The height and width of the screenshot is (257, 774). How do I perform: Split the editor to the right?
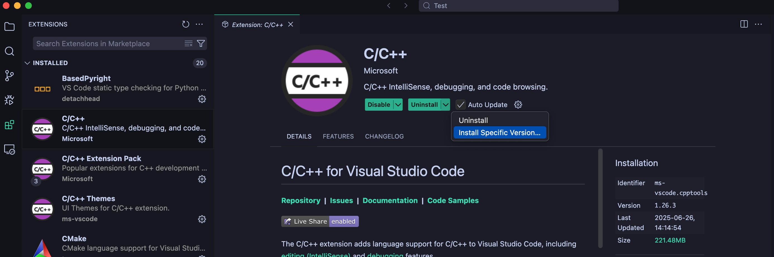744,24
